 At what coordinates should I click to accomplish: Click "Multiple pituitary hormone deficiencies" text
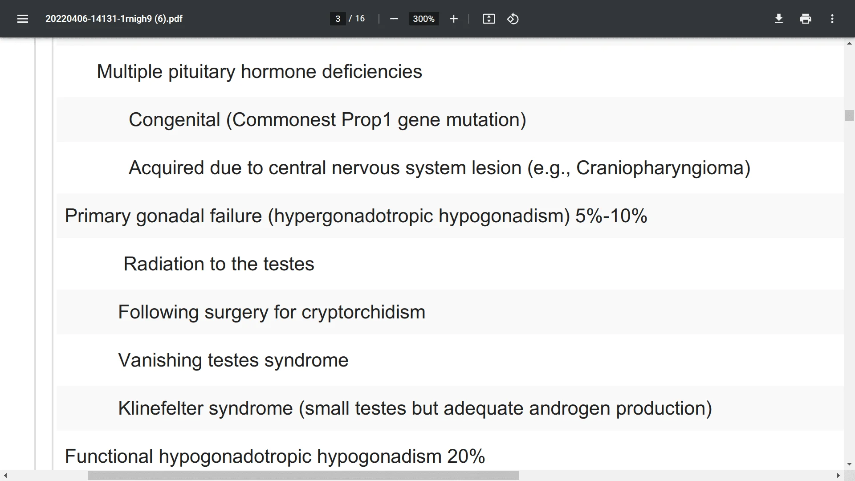[x=259, y=71]
